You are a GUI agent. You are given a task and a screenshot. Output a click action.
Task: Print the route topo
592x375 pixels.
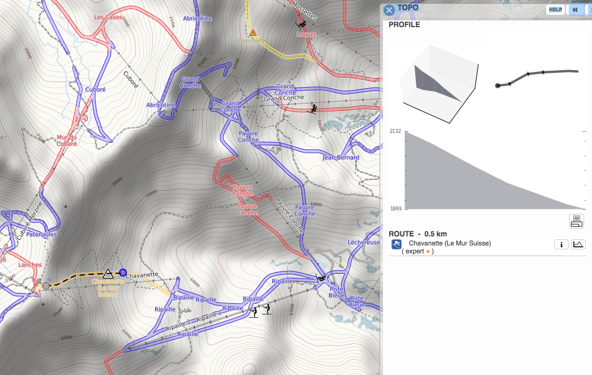click(x=577, y=221)
